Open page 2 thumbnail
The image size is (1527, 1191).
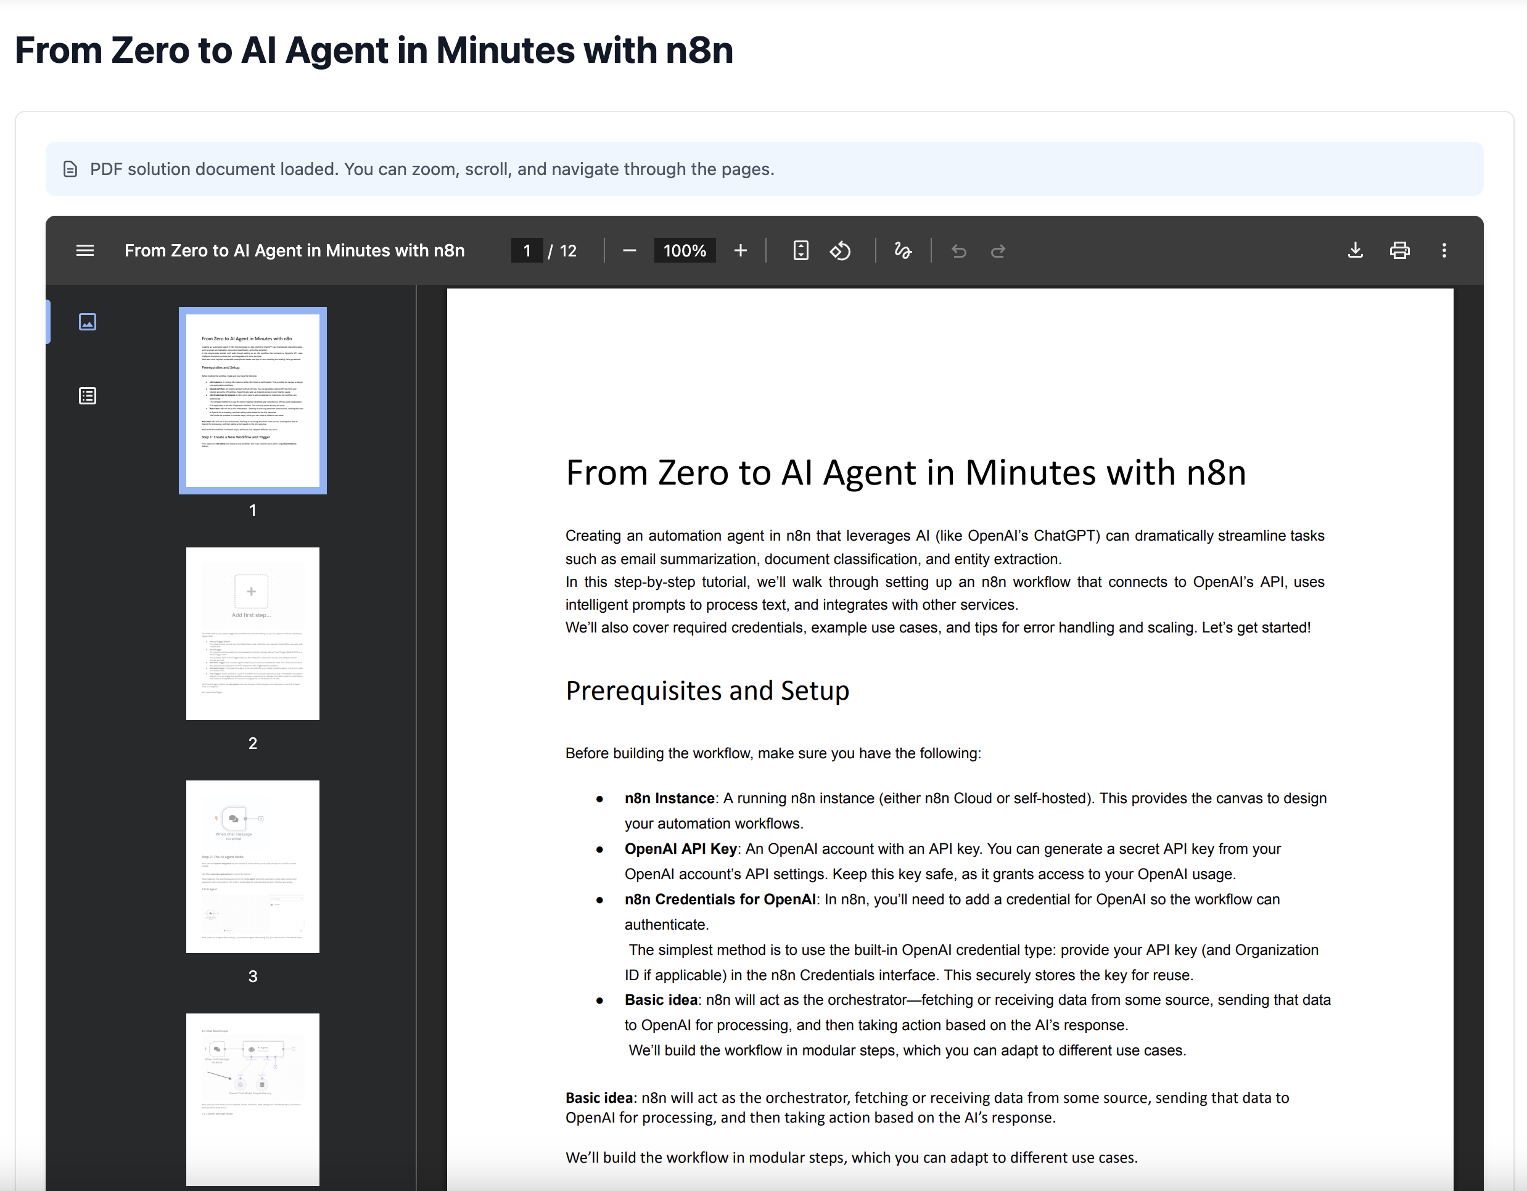252,633
